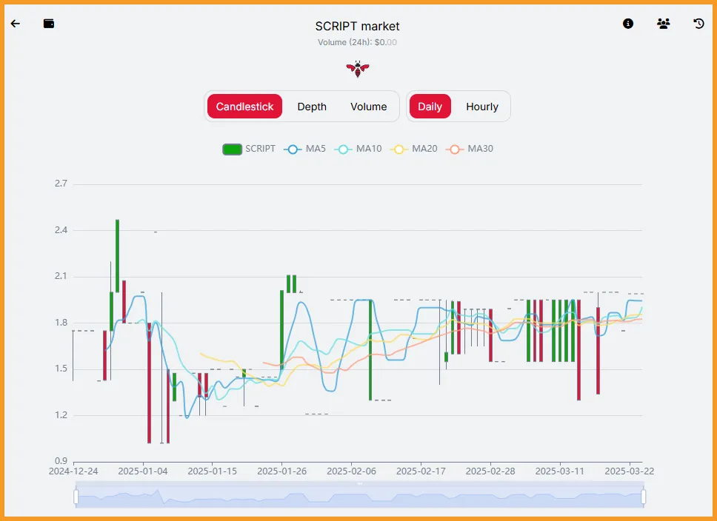Click the 2.4 y-axis price label

click(61, 230)
